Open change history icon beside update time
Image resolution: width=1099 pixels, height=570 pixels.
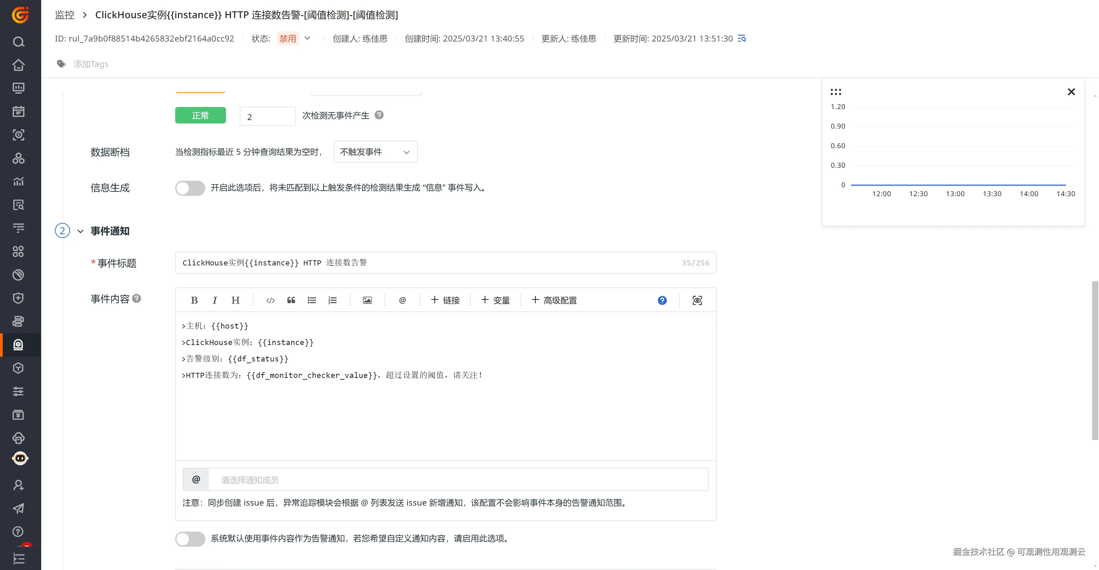pyautogui.click(x=742, y=39)
